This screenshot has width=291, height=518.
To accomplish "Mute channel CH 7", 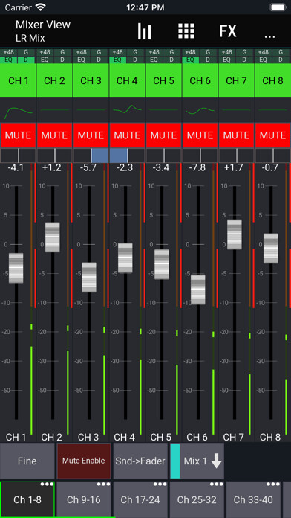I will (236, 135).
